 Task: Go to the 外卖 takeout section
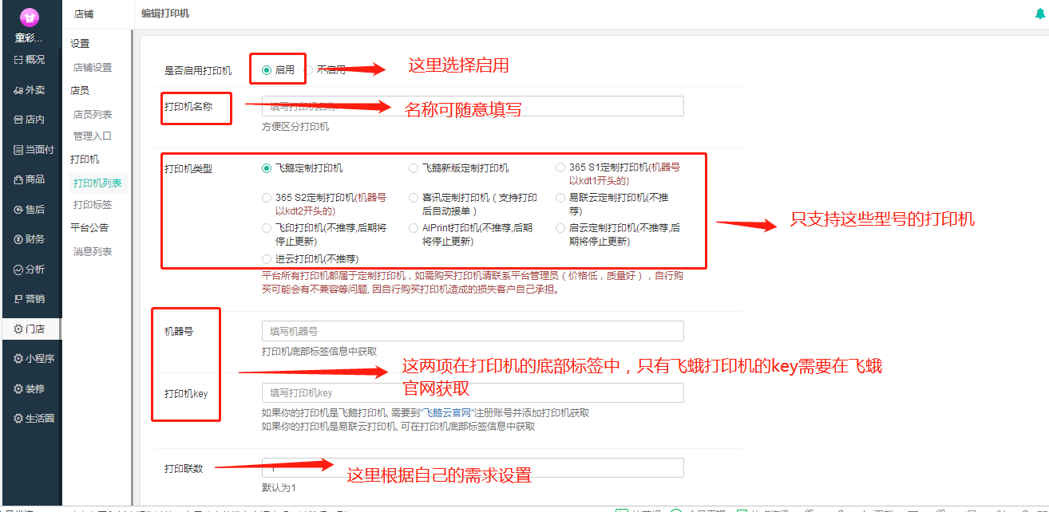click(x=30, y=90)
